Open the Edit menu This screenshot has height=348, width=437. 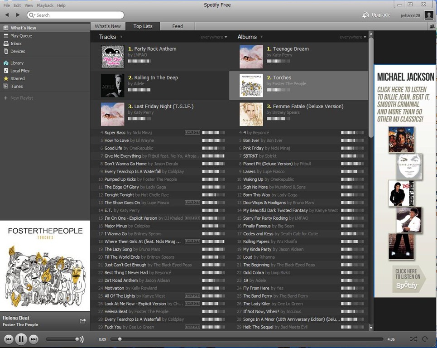point(17,5)
